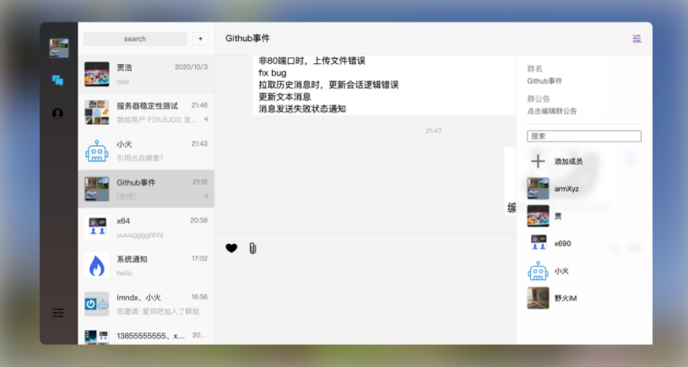Select the Github事件 conversation row
Viewport: 688px width, 367px height.
146,188
